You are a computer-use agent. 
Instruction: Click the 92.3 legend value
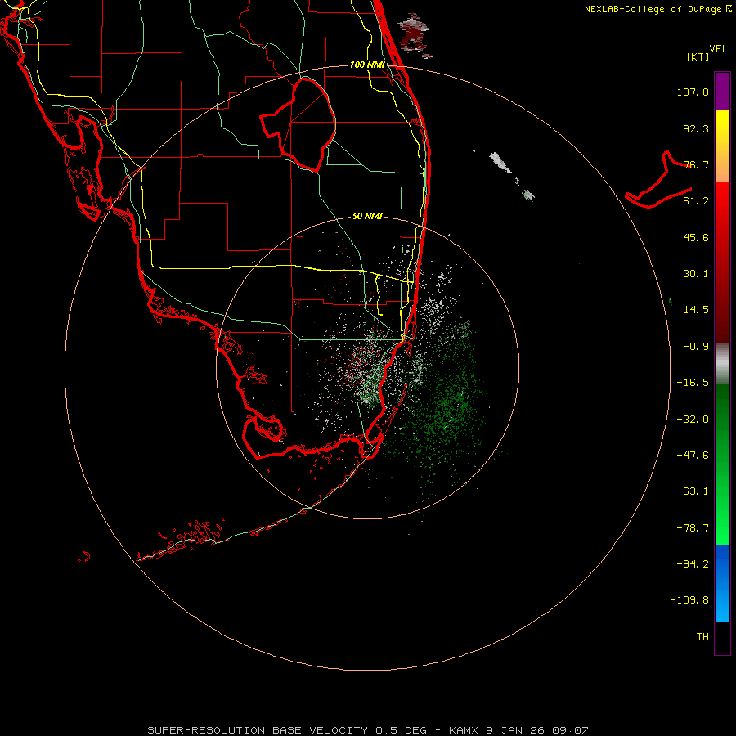click(696, 128)
